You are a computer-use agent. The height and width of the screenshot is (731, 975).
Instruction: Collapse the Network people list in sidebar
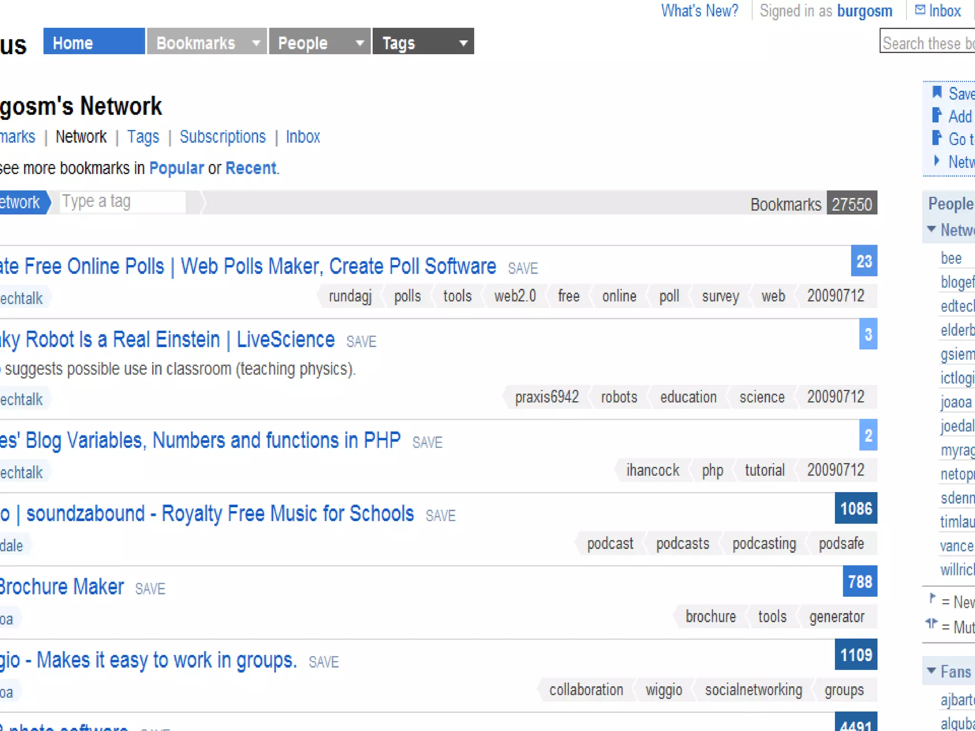(x=932, y=229)
